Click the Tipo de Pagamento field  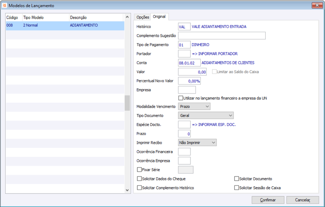[x=184, y=45]
